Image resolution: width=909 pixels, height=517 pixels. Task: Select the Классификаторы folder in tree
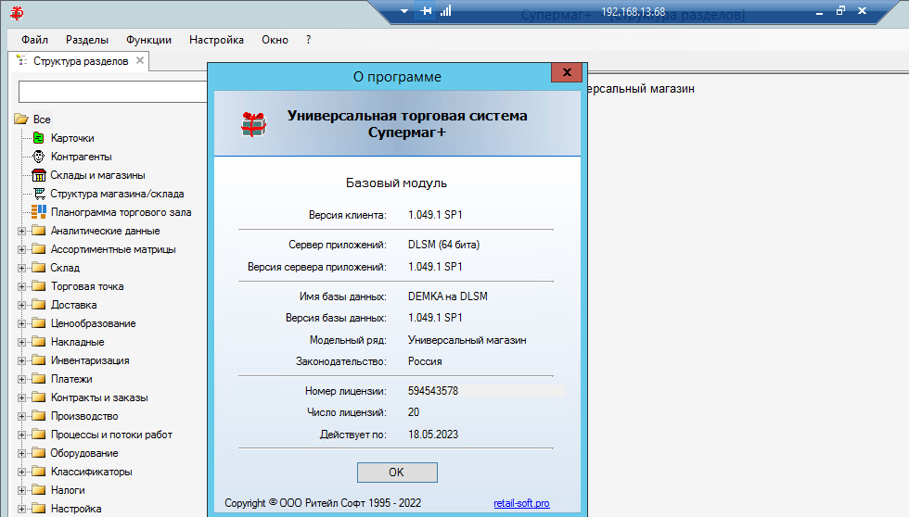pos(92,472)
